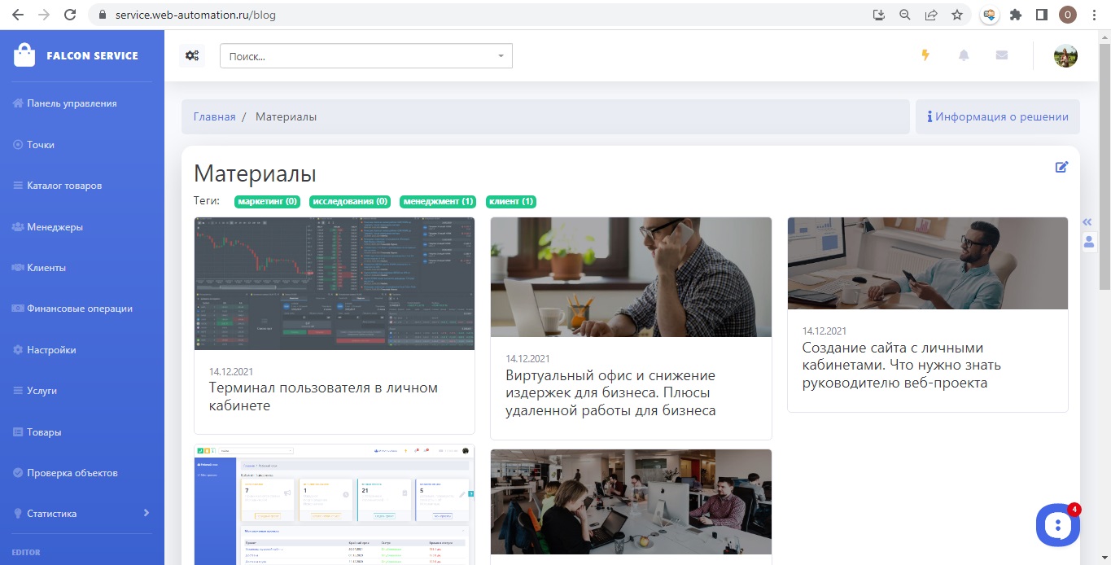Open the Терминал пользователя article thumbnail
Image resolution: width=1111 pixels, height=565 pixels.
(334, 283)
